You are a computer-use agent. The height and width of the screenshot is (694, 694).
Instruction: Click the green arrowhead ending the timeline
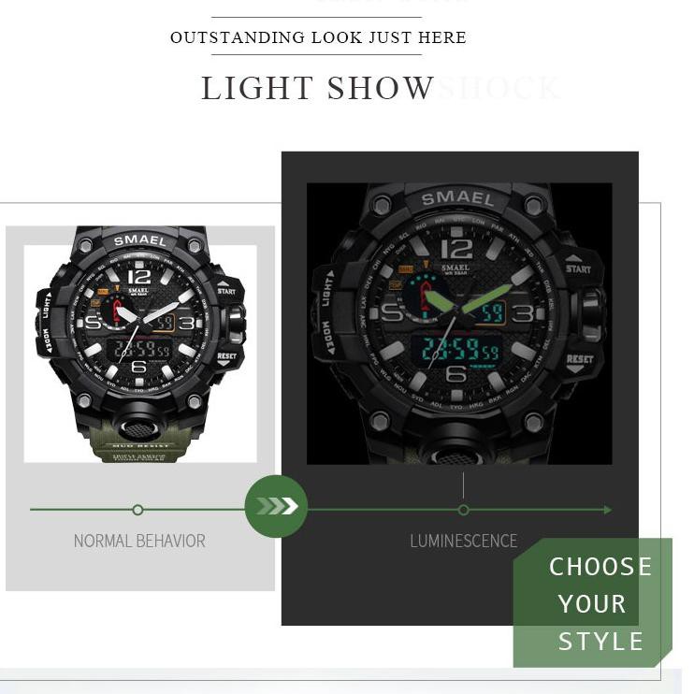click(608, 510)
